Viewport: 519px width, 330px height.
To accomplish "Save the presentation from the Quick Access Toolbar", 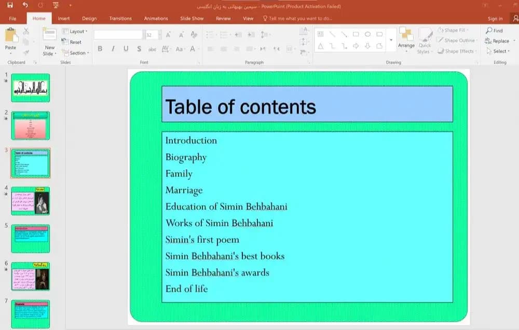I will [10, 5].
